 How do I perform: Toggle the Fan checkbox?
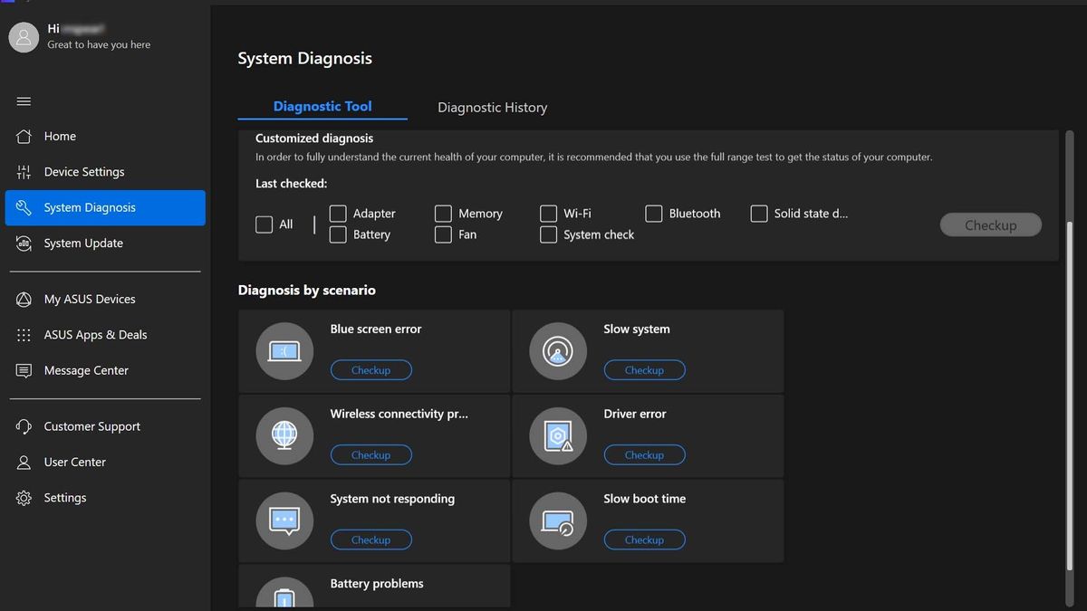[x=443, y=234]
